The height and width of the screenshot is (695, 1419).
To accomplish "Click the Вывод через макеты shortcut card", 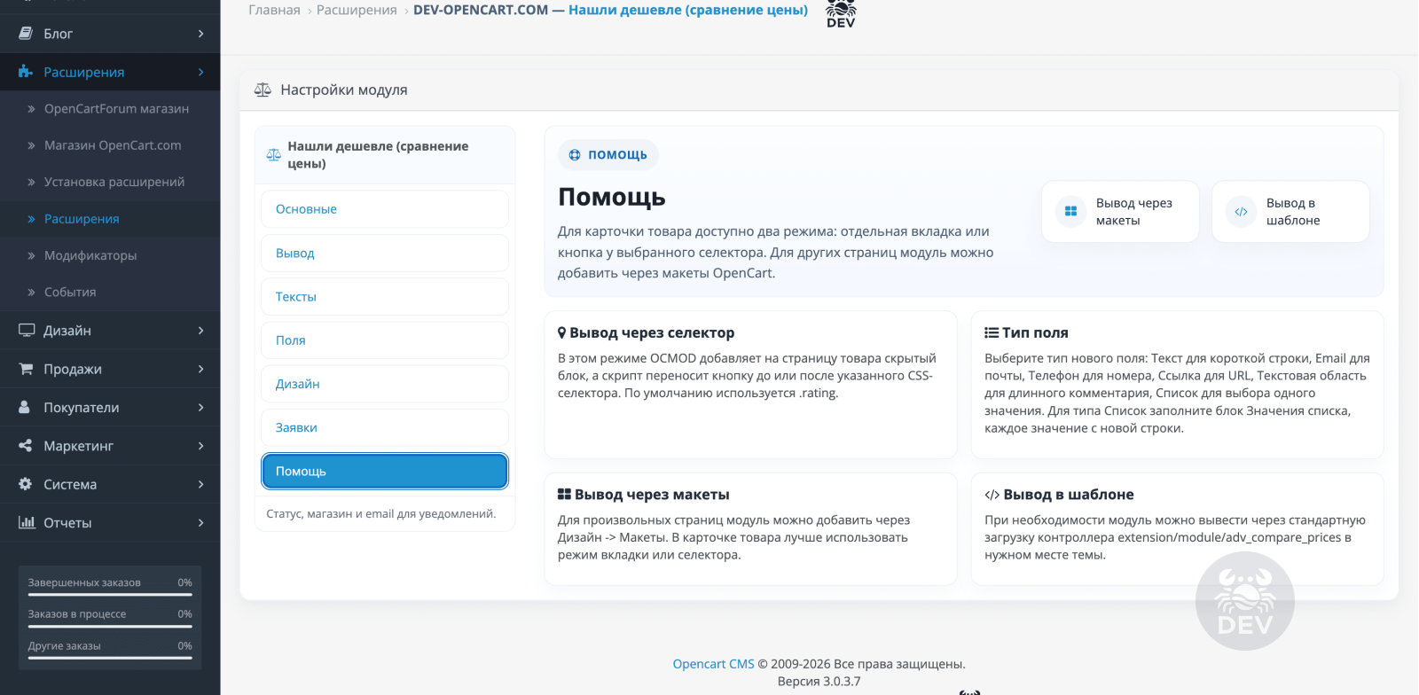I will (1120, 212).
